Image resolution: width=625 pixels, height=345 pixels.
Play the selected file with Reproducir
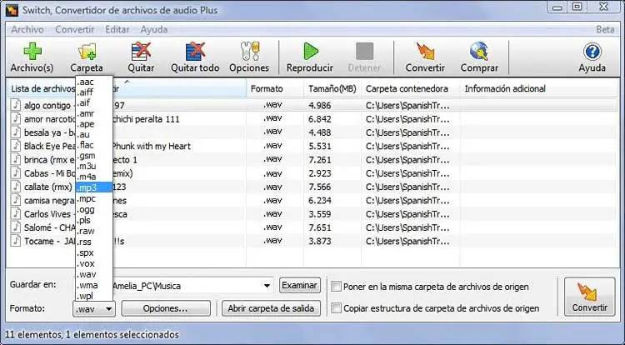(311, 52)
